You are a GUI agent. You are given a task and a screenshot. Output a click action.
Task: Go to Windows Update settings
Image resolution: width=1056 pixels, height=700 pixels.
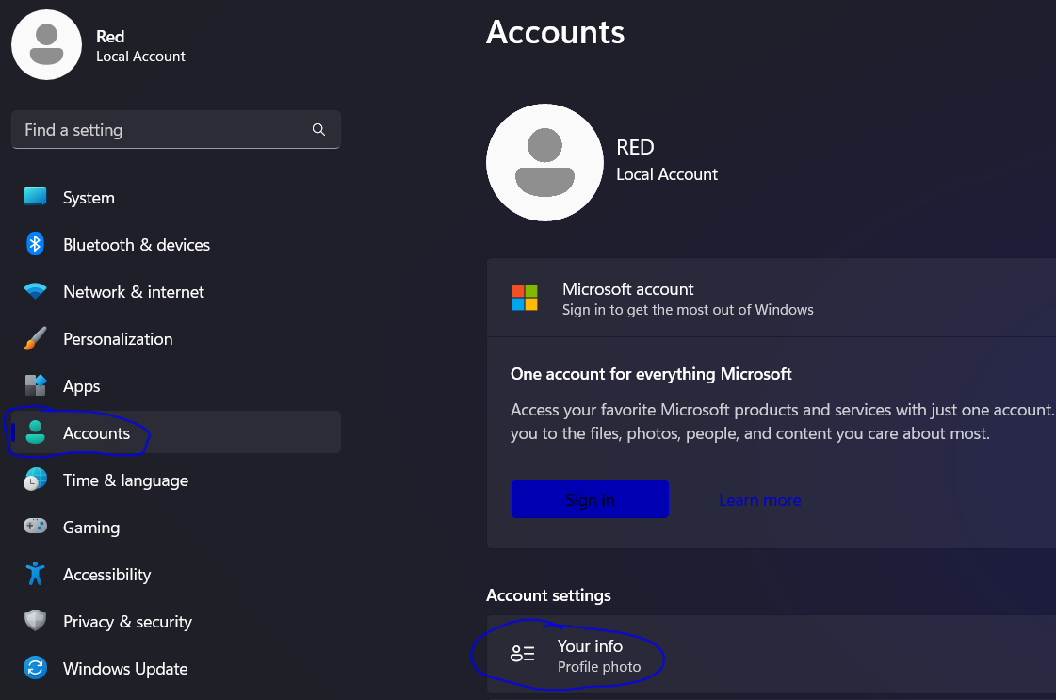point(124,669)
